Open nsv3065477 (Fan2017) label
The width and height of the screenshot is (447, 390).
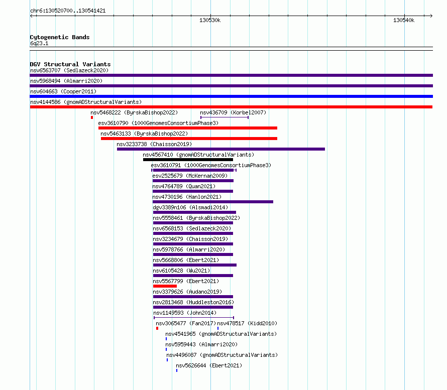[x=186, y=323]
